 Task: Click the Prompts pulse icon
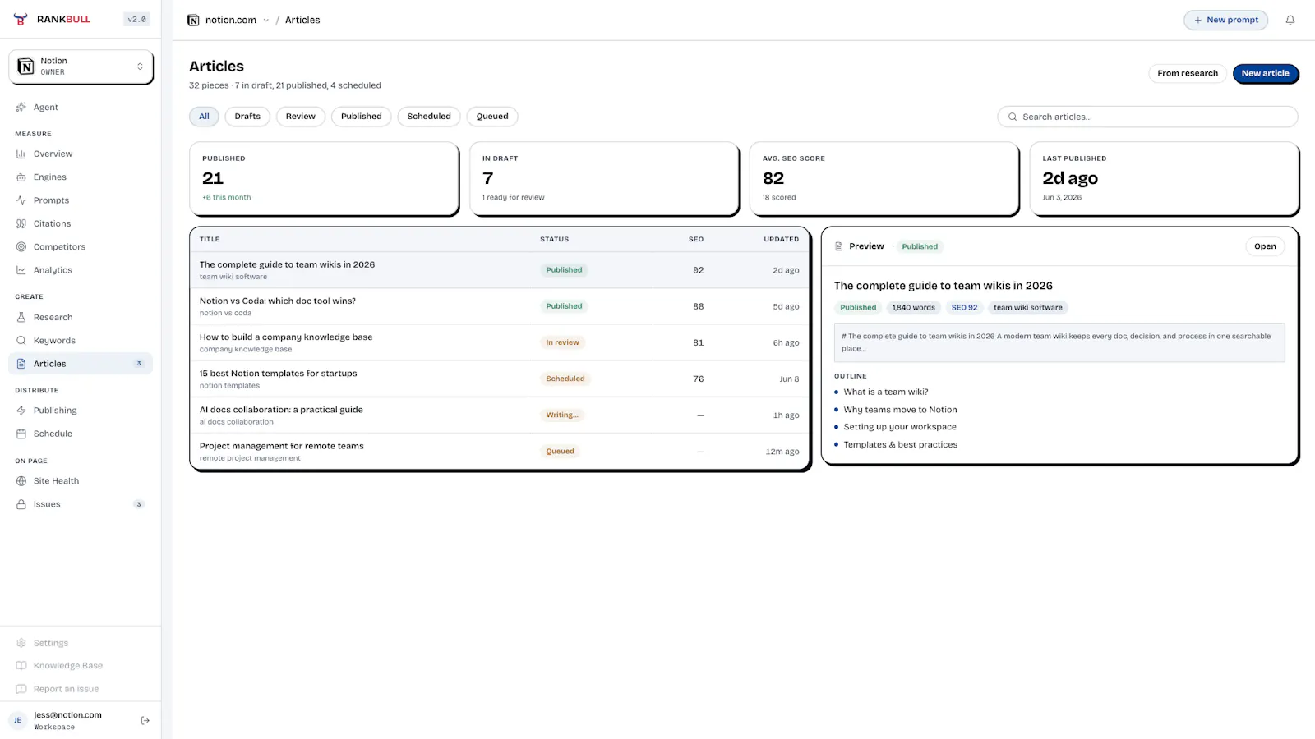coord(21,200)
